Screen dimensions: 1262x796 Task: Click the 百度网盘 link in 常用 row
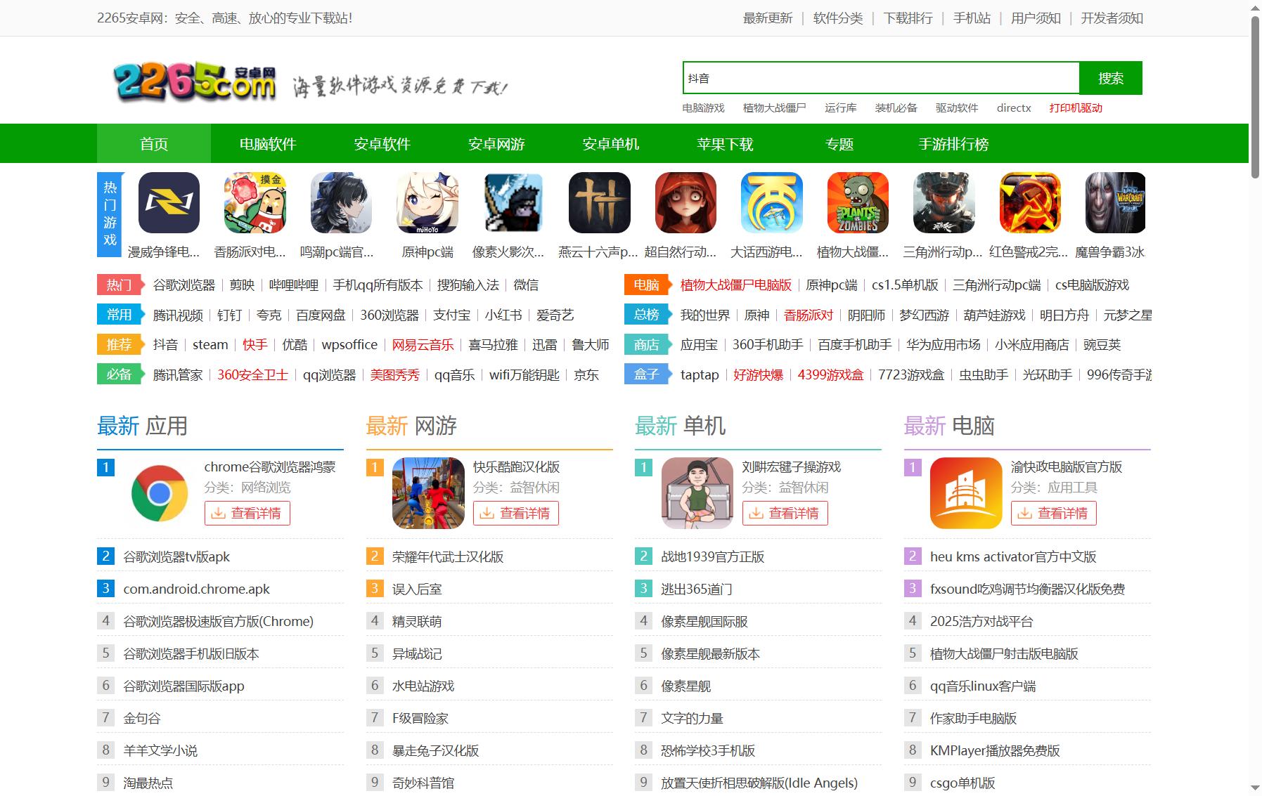point(321,315)
